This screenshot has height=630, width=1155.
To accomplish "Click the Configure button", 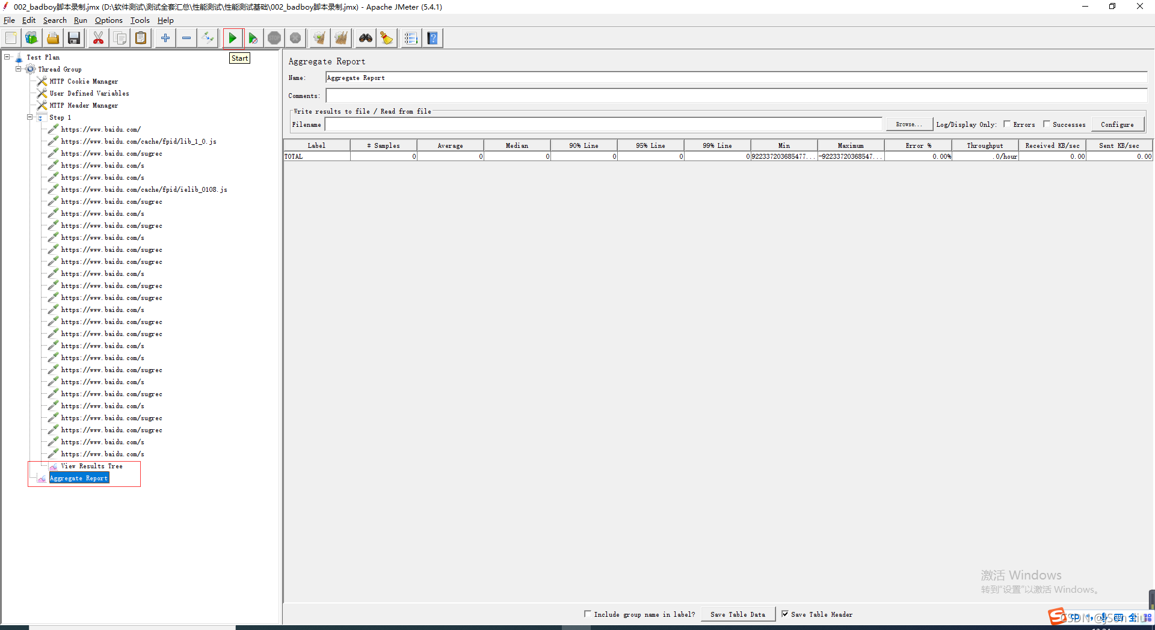I will pos(1118,124).
